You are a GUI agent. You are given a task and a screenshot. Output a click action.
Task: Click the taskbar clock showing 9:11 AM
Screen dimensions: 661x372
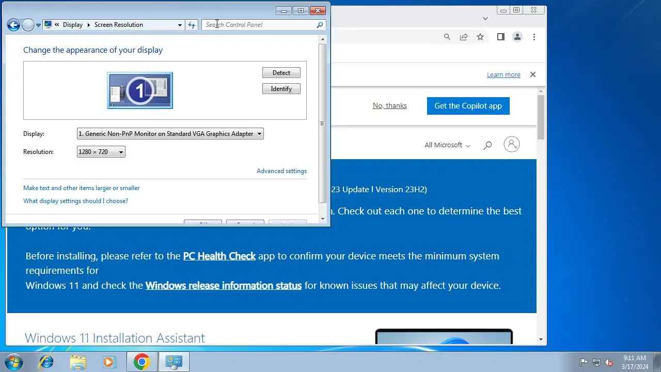click(x=635, y=362)
